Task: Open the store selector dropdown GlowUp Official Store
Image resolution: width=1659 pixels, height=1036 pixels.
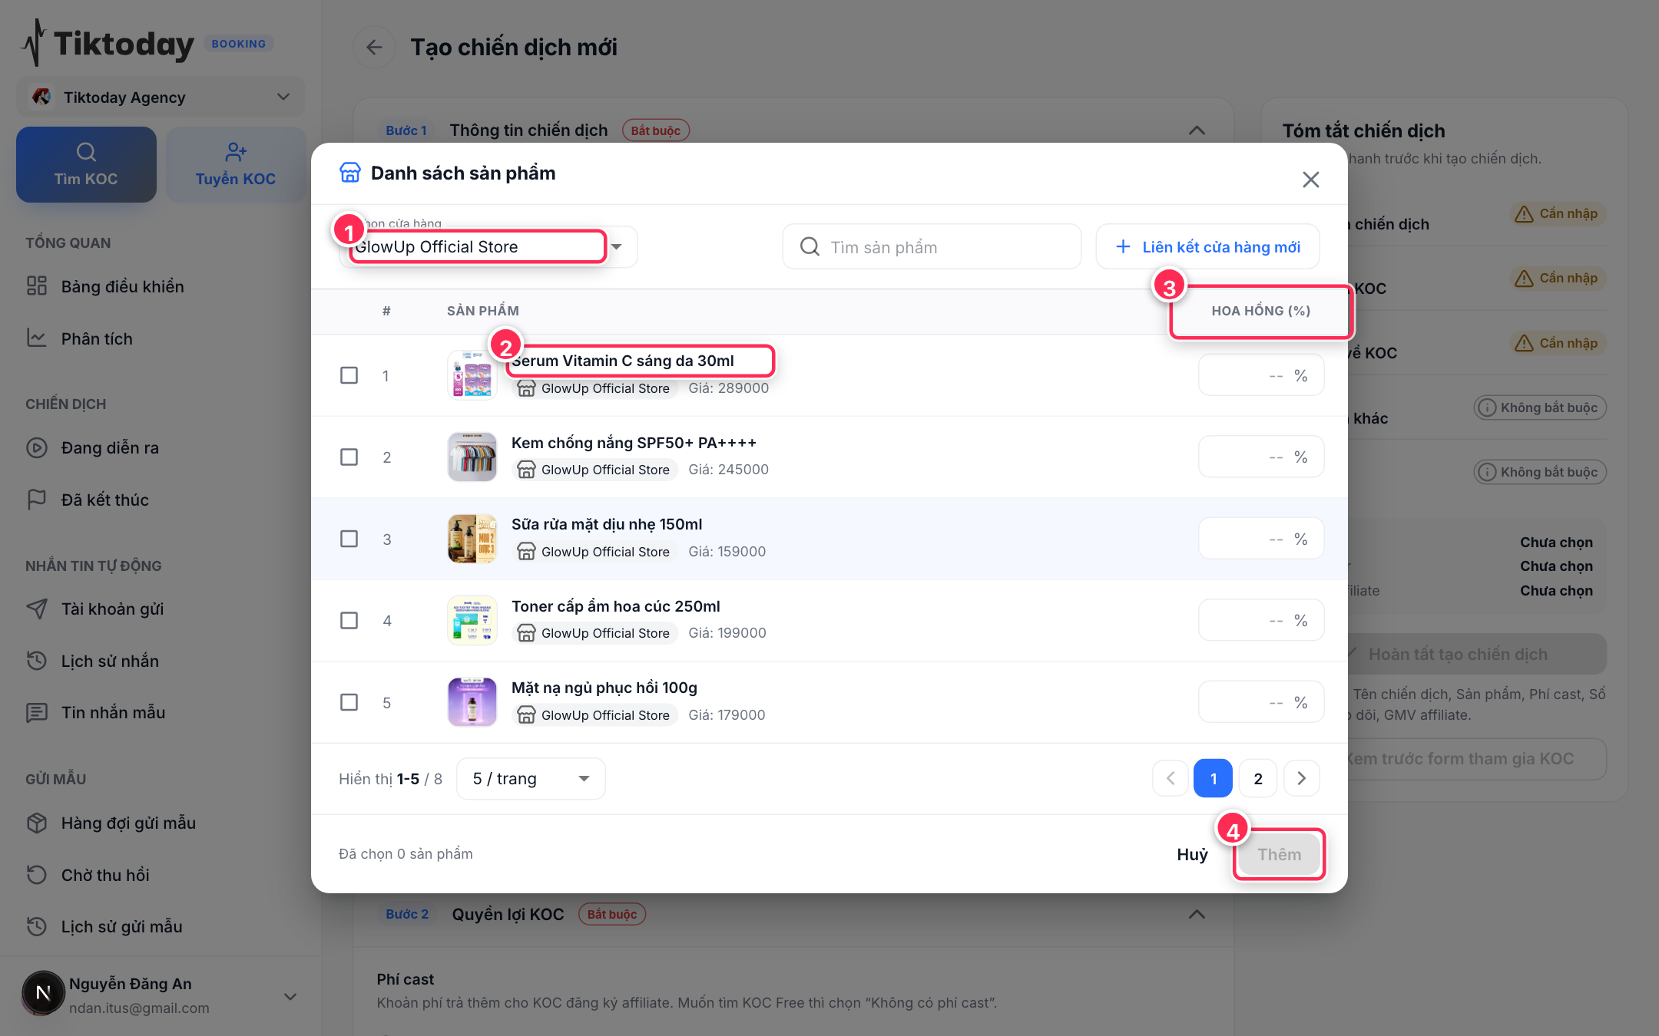Action: tap(488, 247)
